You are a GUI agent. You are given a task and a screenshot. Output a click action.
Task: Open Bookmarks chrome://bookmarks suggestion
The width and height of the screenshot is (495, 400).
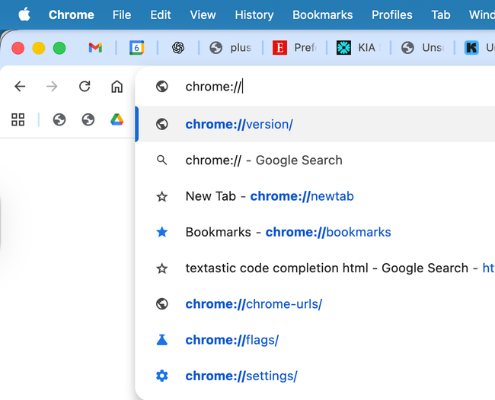pyautogui.click(x=288, y=232)
